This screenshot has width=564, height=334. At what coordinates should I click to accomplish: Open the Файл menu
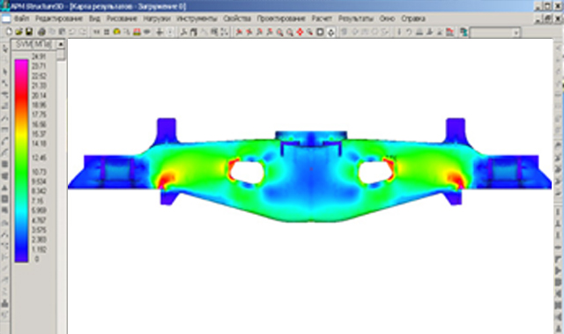pyautogui.click(x=21, y=19)
